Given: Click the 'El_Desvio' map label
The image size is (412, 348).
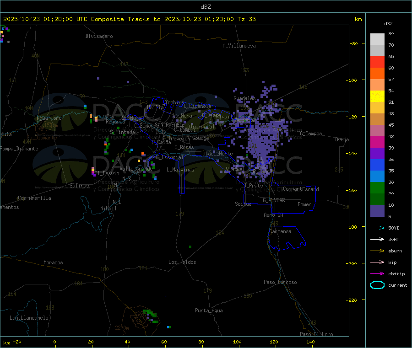Looking at the screenshot, I should [107, 173].
